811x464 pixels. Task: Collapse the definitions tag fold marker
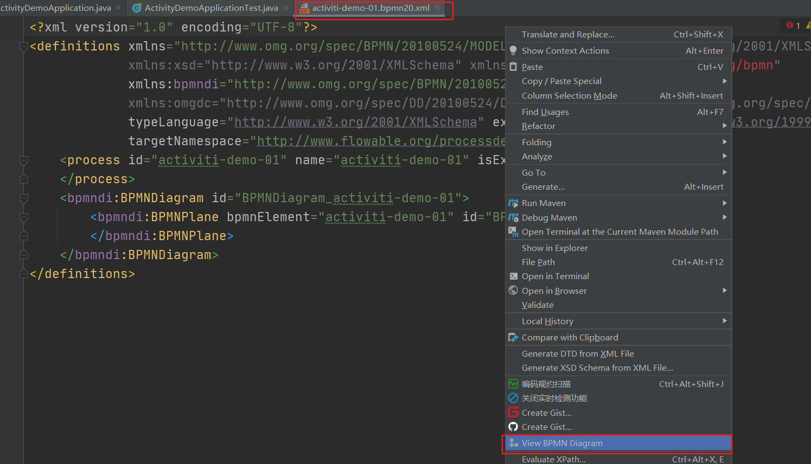pos(23,47)
